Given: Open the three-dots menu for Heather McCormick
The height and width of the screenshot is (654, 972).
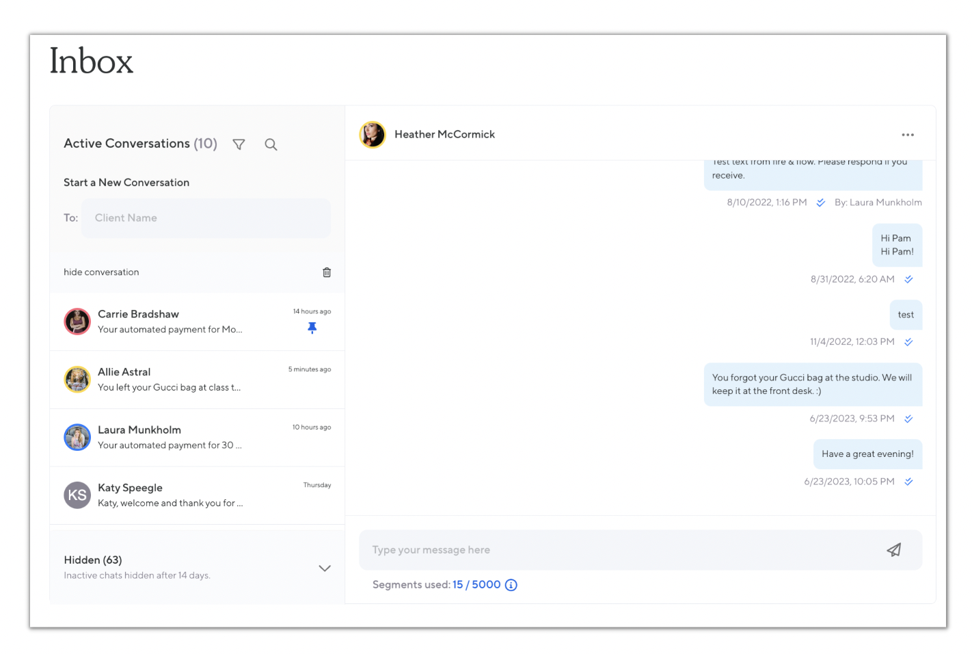Looking at the screenshot, I should pyautogui.click(x=907, y=135).
